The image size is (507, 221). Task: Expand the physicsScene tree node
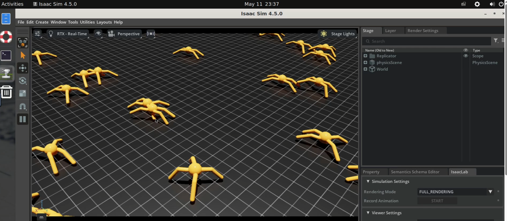point(365,63)
